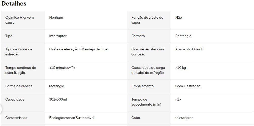Image resolution: width=254 pixels, height=126 pixels.
Task: Click the <15 minutes=""> value text
Action: pos(62,68)
